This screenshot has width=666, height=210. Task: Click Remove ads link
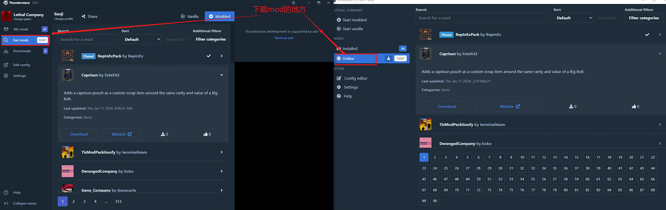click(284, 38)
